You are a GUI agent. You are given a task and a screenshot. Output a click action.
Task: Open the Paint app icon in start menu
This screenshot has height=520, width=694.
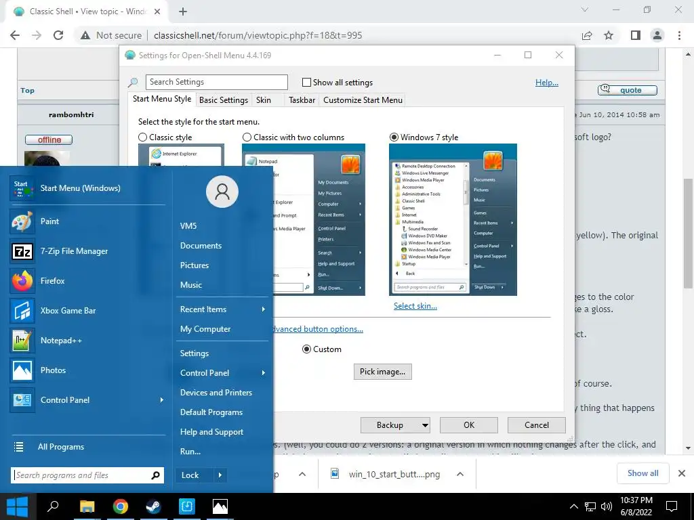pos(22,221)
